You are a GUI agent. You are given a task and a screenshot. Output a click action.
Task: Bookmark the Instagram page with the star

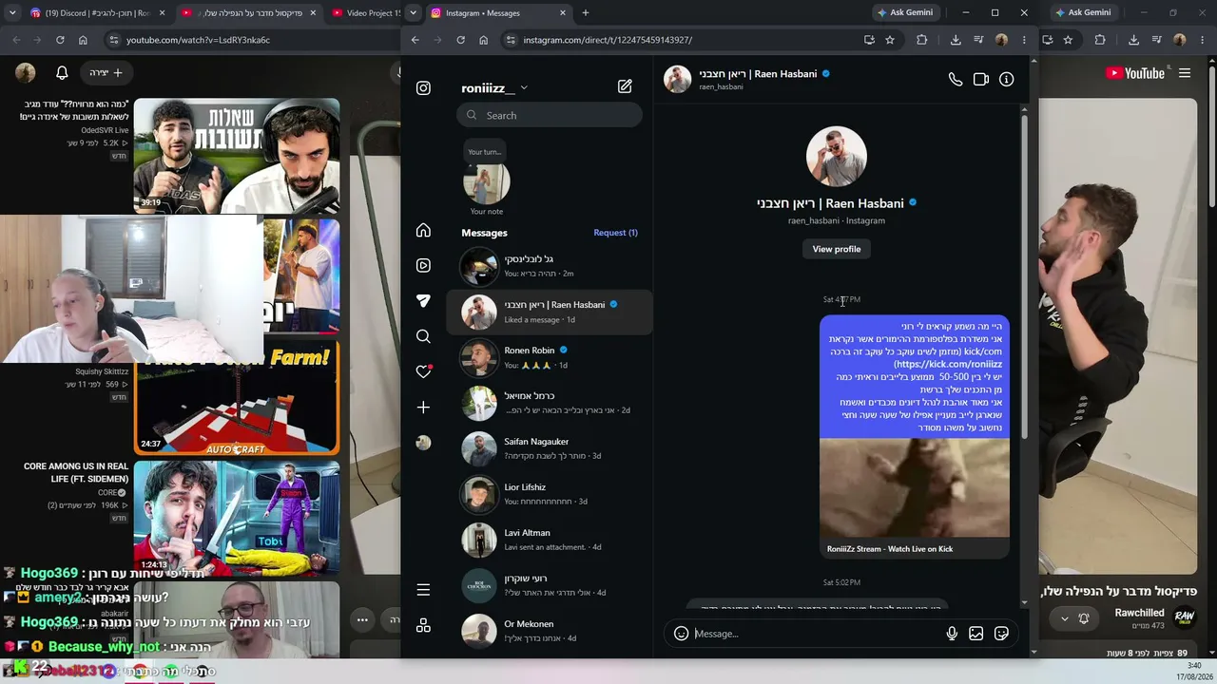(x=890, y=40)
